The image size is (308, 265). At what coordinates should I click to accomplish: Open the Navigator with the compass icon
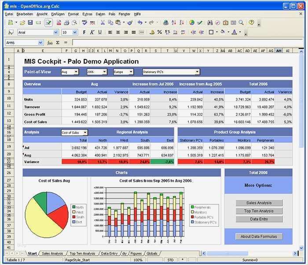tap(217, 22)
